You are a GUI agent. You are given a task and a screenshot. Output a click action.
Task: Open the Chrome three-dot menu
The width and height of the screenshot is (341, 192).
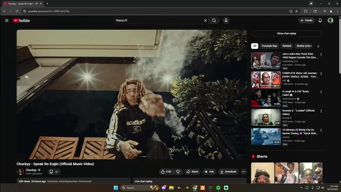click(x=337, y=11)
